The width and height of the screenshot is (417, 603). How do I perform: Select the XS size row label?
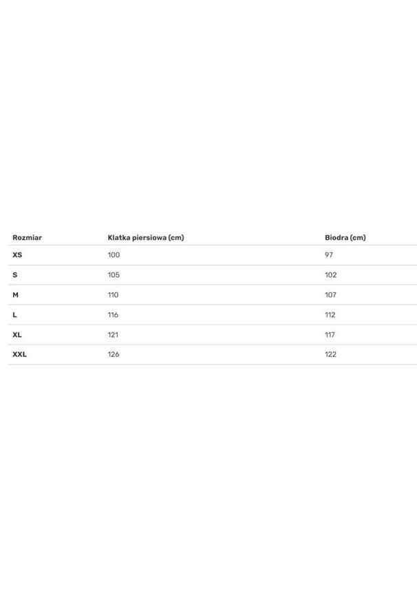[x=17, y=255]
